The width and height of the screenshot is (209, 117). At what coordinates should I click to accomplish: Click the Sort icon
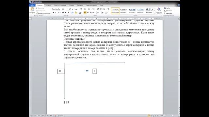click(104, 9)
